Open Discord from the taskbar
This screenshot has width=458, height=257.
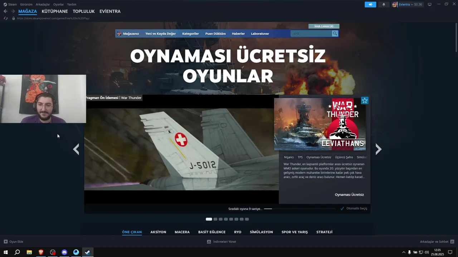click(x=64, y=252)
